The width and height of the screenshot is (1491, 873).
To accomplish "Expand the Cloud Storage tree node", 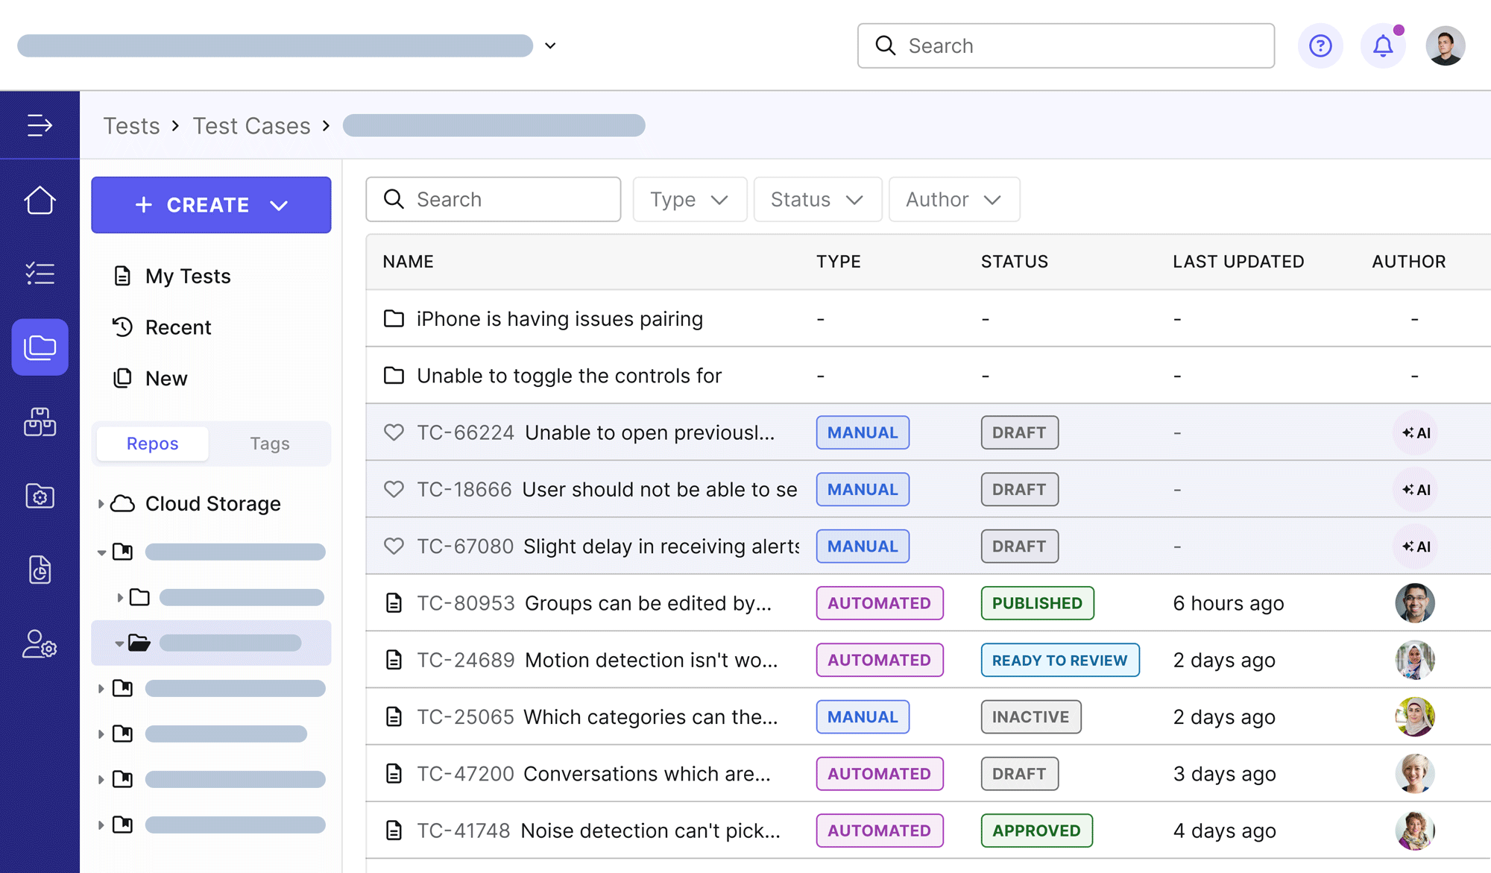I will pyautogui.click(x=101, y=504).
